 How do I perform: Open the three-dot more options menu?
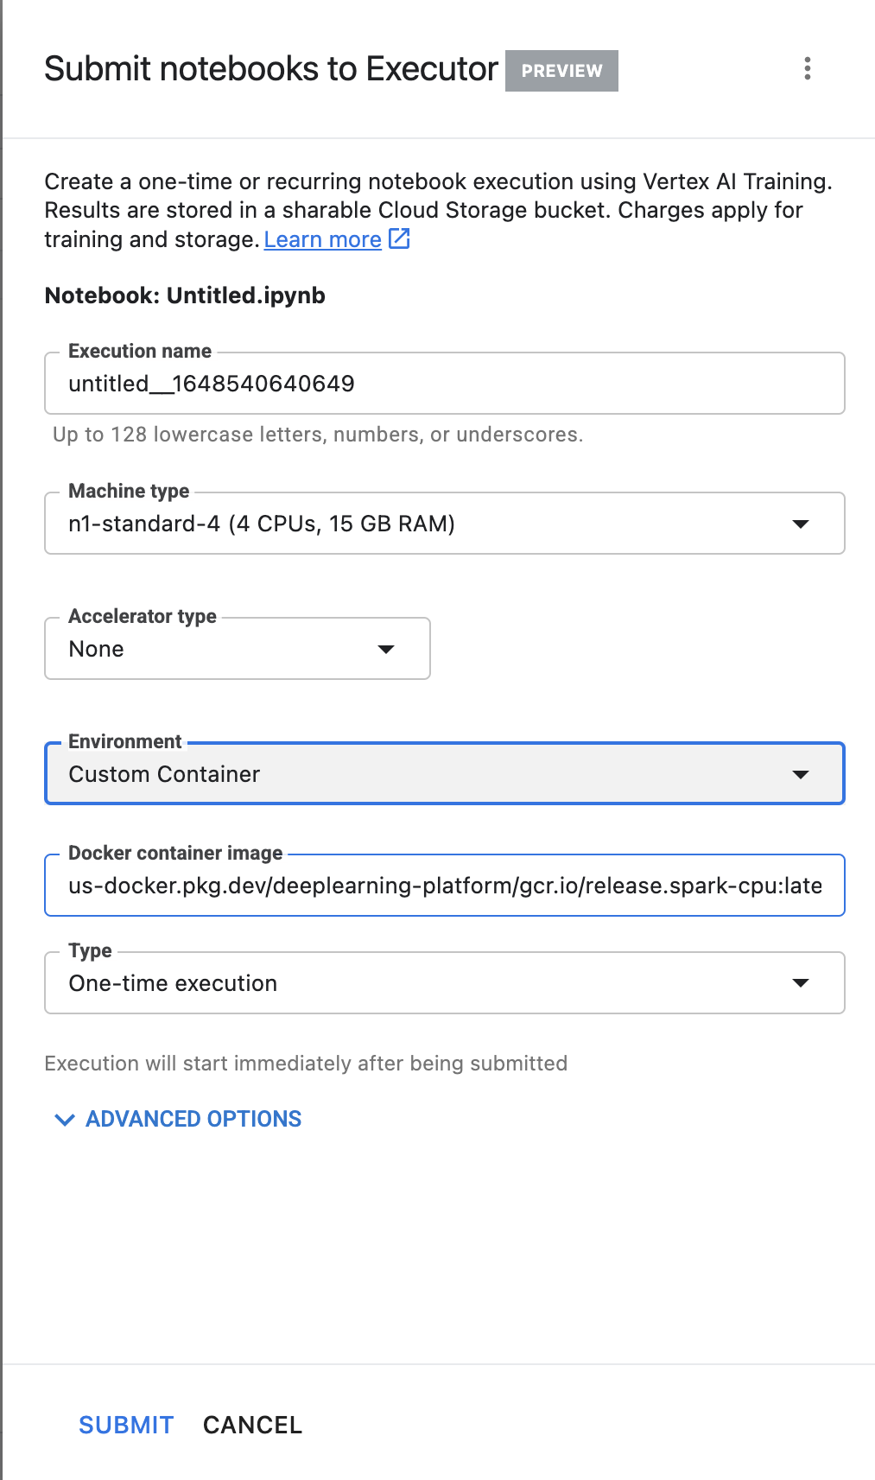(x=808, y=69)
